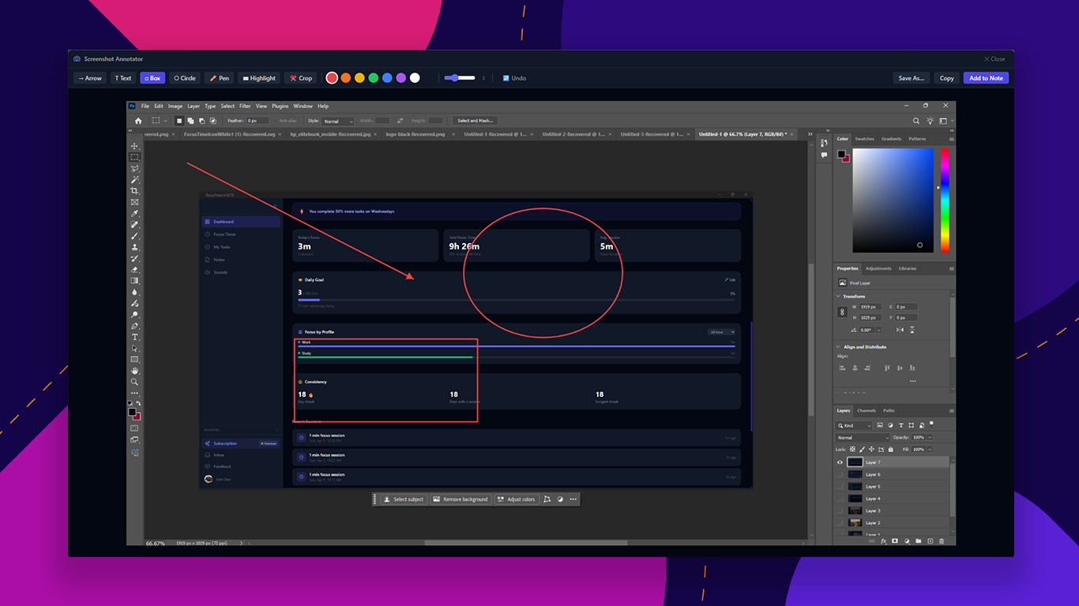This screenshot has width=1079, height=606.
Task: Select the Brush tool
Action: 135,236
